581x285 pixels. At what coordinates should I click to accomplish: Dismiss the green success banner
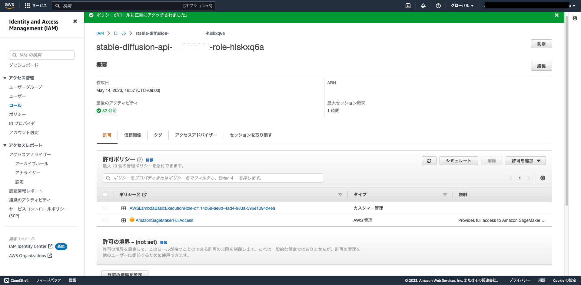click(557, 15)
